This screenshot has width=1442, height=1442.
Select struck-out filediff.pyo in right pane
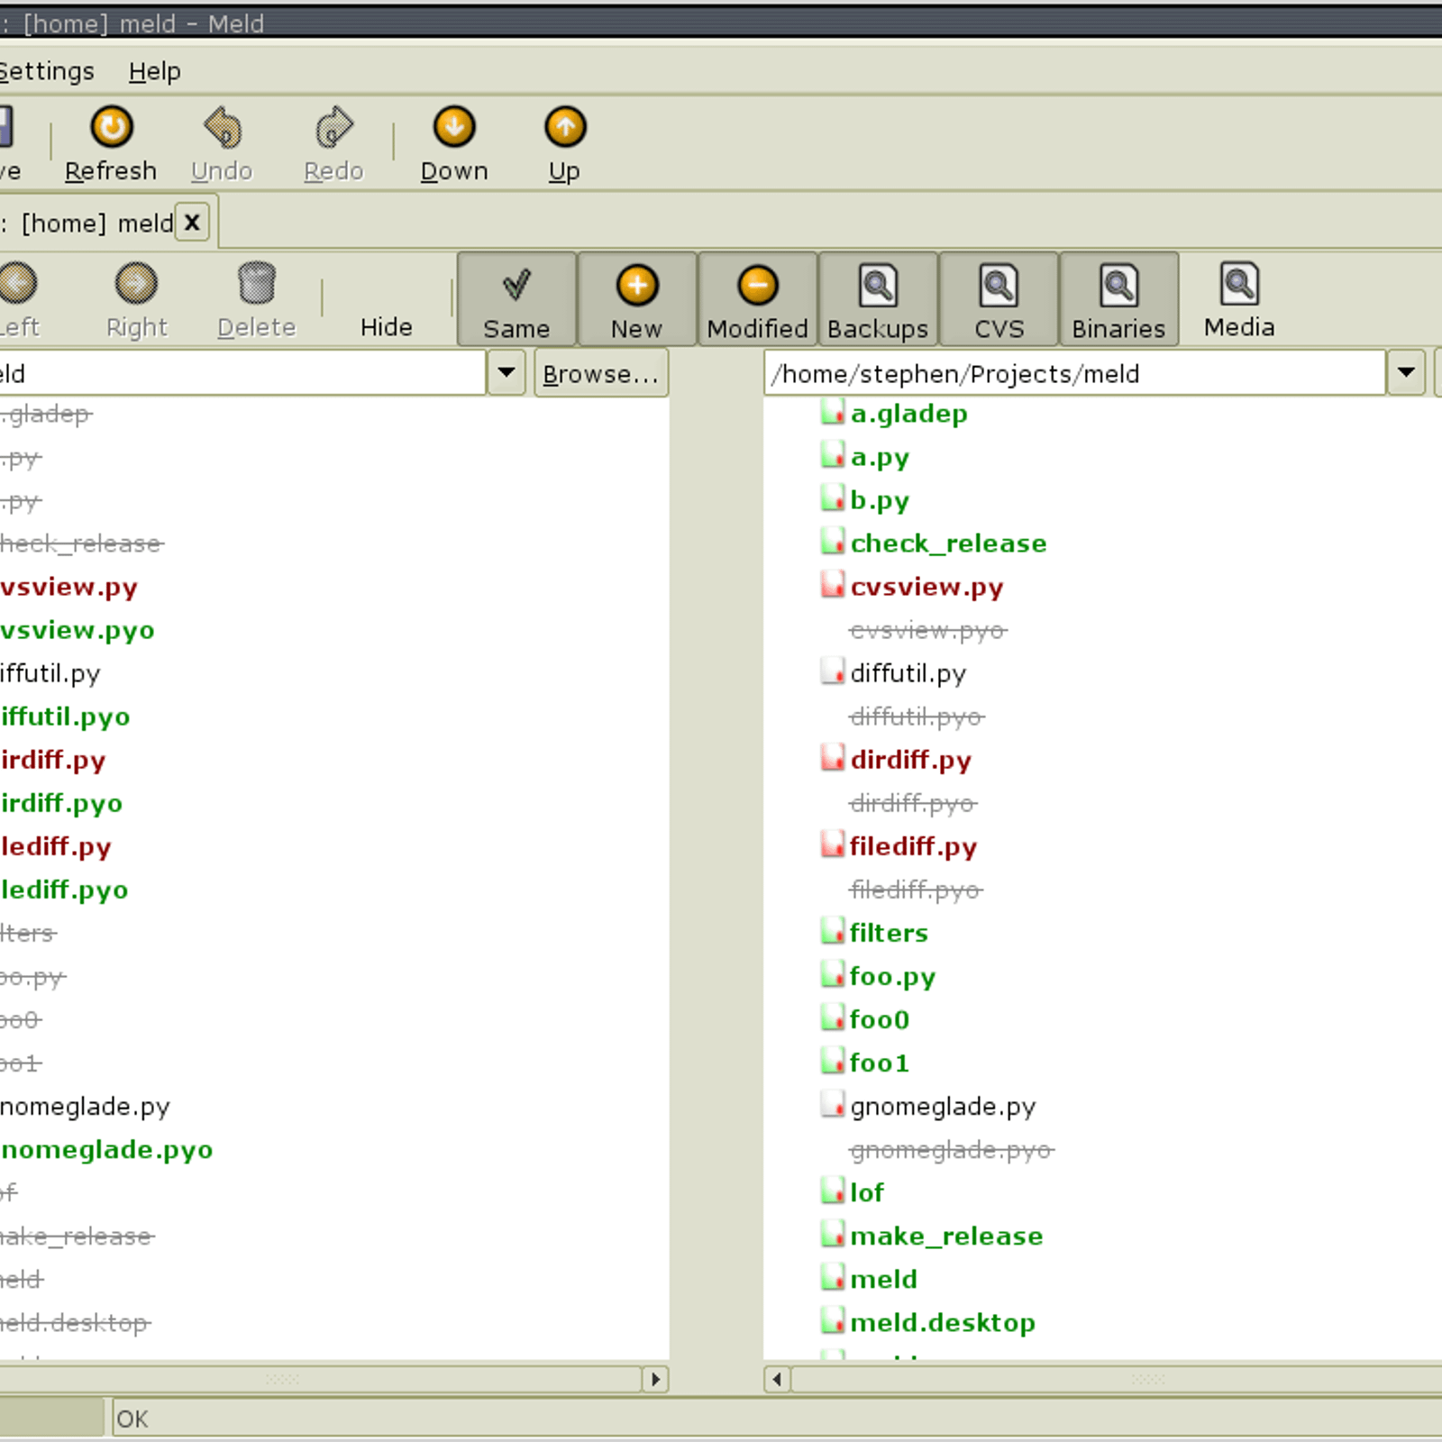[916, 890]
